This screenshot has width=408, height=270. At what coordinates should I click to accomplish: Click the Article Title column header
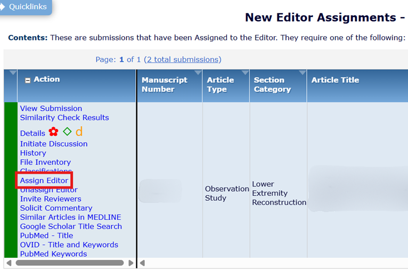coord(335,80)
